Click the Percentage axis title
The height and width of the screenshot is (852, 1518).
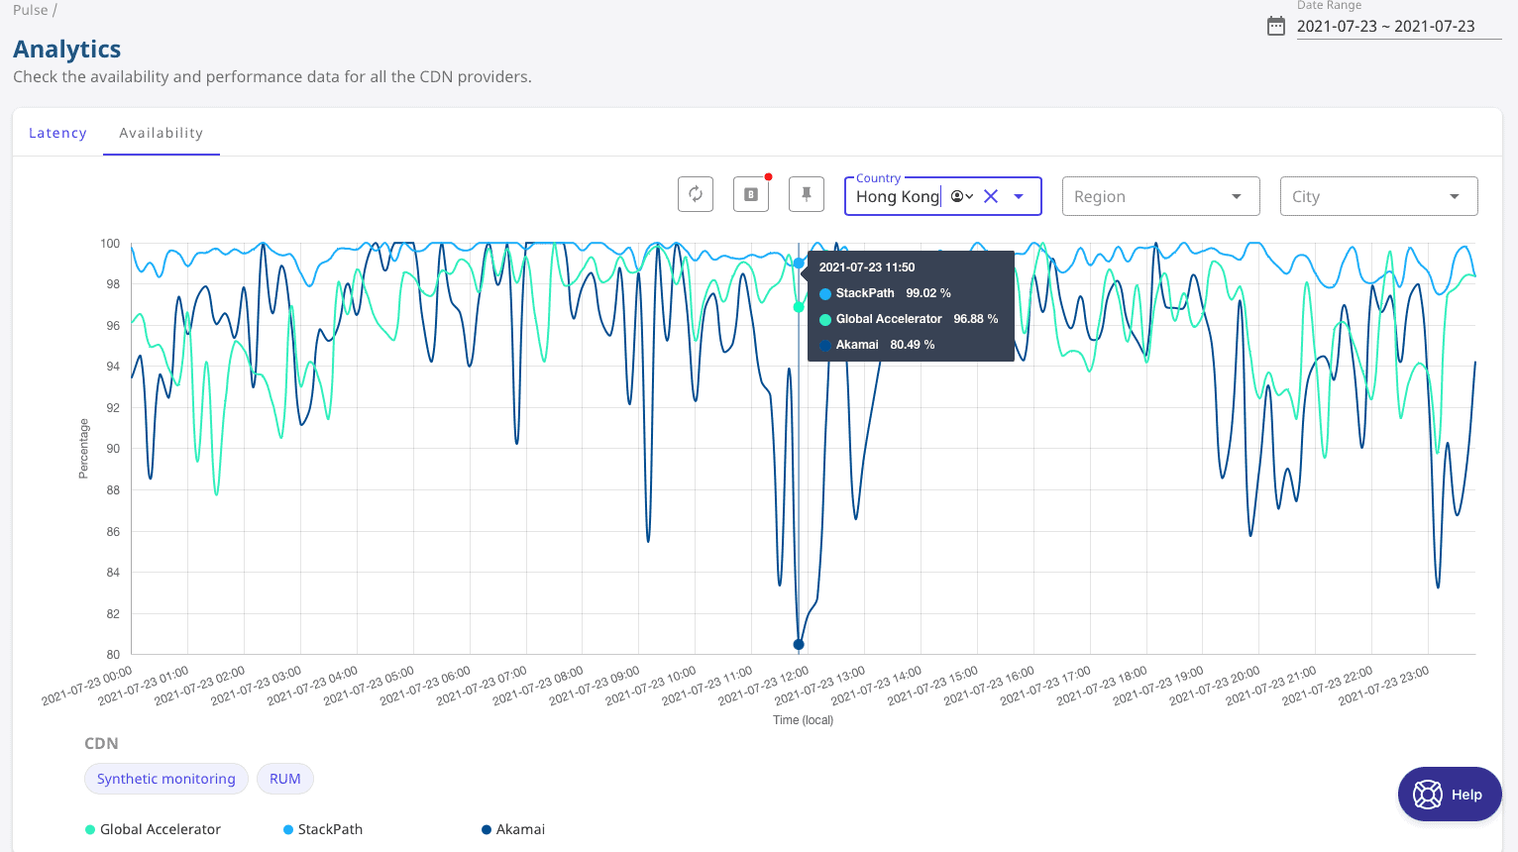pyautogui.click(x=83, y=449)
